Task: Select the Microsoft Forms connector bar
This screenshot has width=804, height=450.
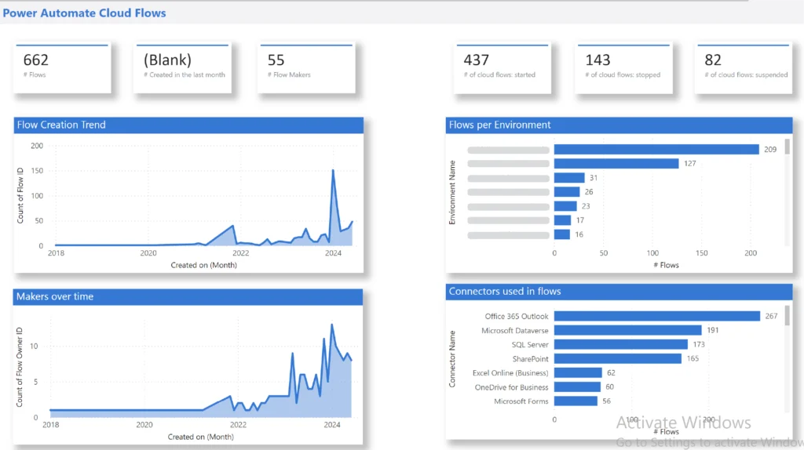Action: coord(576,401)
